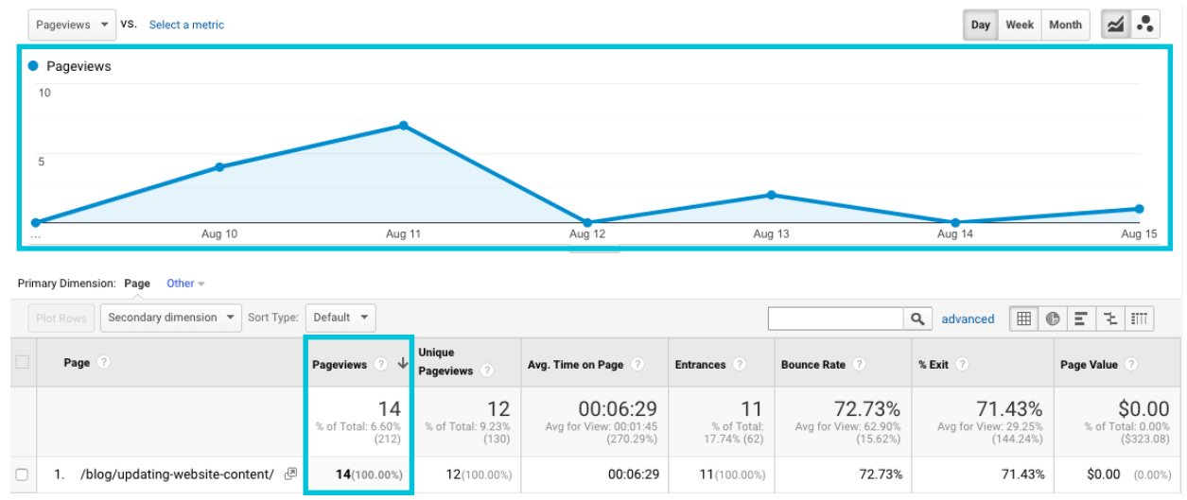Click the Aug 11 data point on chart
The height and width of the screenshot is (500, 1187).
point(403,126)
